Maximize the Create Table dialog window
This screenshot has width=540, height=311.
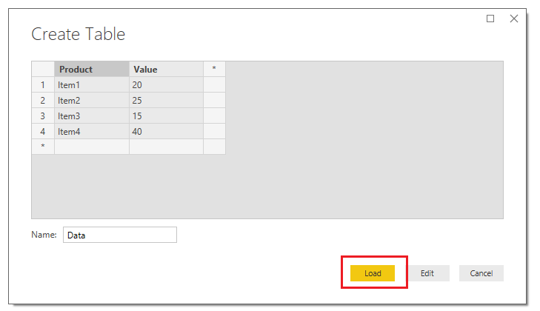click(490, 19)
